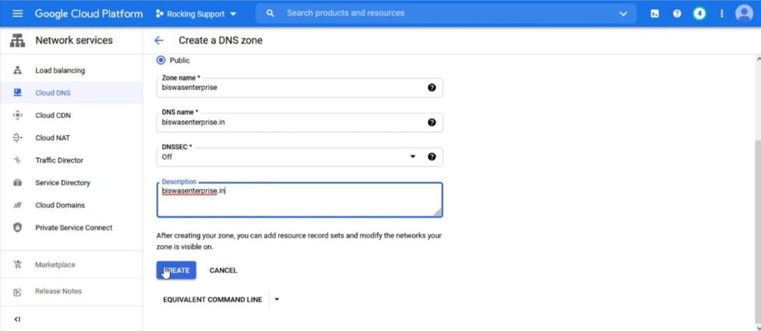Expand the Rocking Support project selector

tap(196, 13)
